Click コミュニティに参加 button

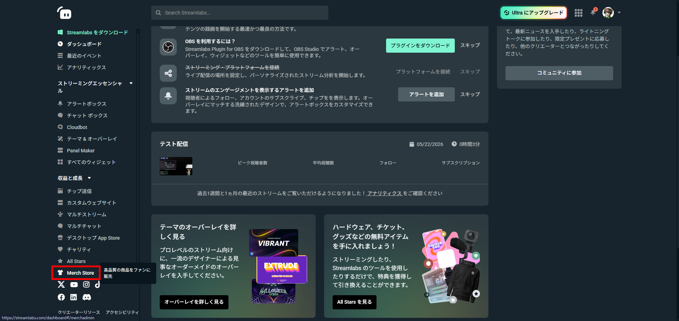(x=559, y=73)
